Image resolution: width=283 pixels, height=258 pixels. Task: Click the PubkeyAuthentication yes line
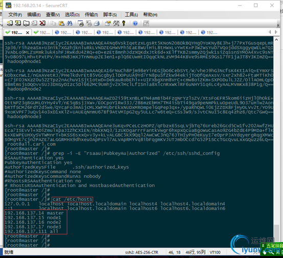click(x=38, y=162)
